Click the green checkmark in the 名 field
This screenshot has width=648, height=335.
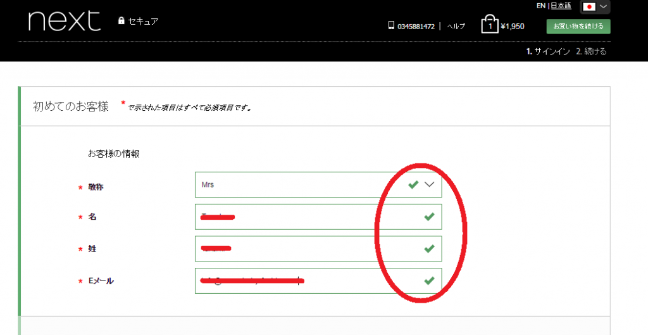[430, 217]
